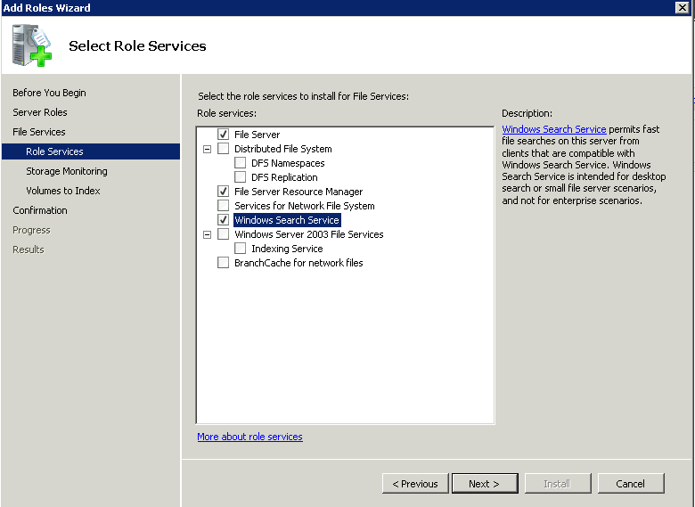Viewport: 695px width, 507px height.
Task: Cancel the Add Roles Wizard
Action: click(x=631, y=483)
